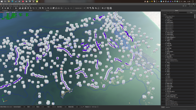
Task: Open the Window menu
Action: point(10,6)
